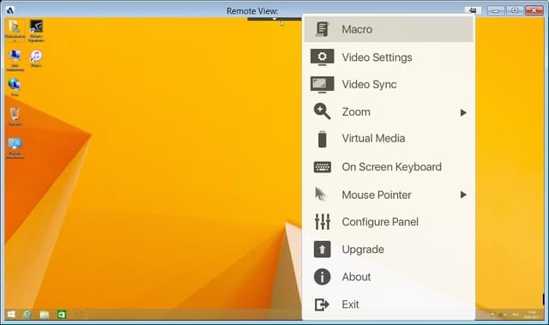The image size is (549, 325).
Task: Click the Virtual Media USB drive icon
Action: tap(323, 139)
